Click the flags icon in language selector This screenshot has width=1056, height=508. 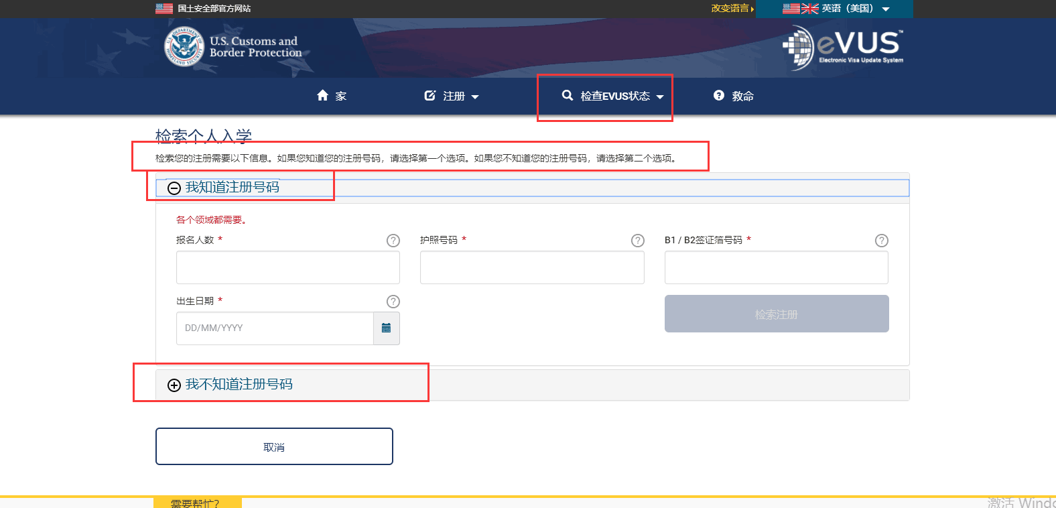(801, 9)
